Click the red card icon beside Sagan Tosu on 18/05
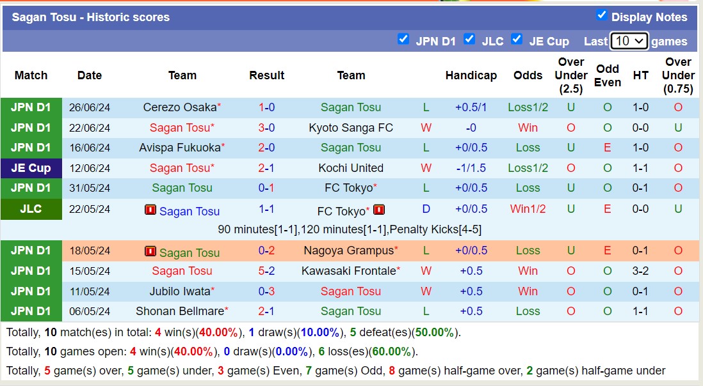 [x=152, y=251]
